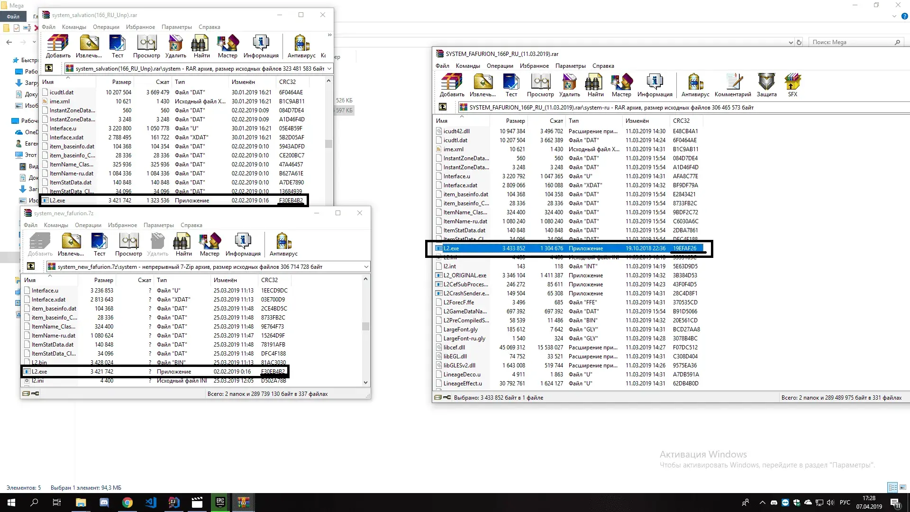The height and width of the screenshot is (512, 910).
Task: Click Добавить icon in SYSTEM_FAFURION window
Action: point(452,85)
